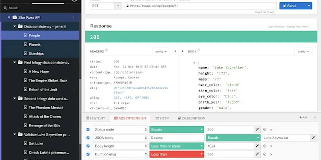
Task: Duplicate the Body length assertion
Action: 265,146
